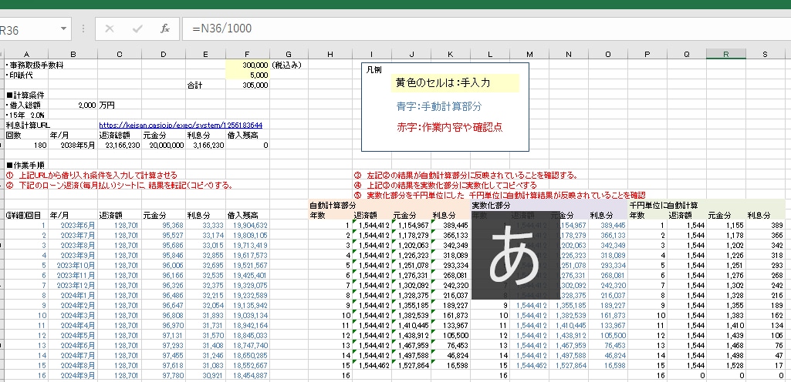
Task: Click the 元金分 value 1,154,967 in auto-calc section
Action: pos(411,225)
